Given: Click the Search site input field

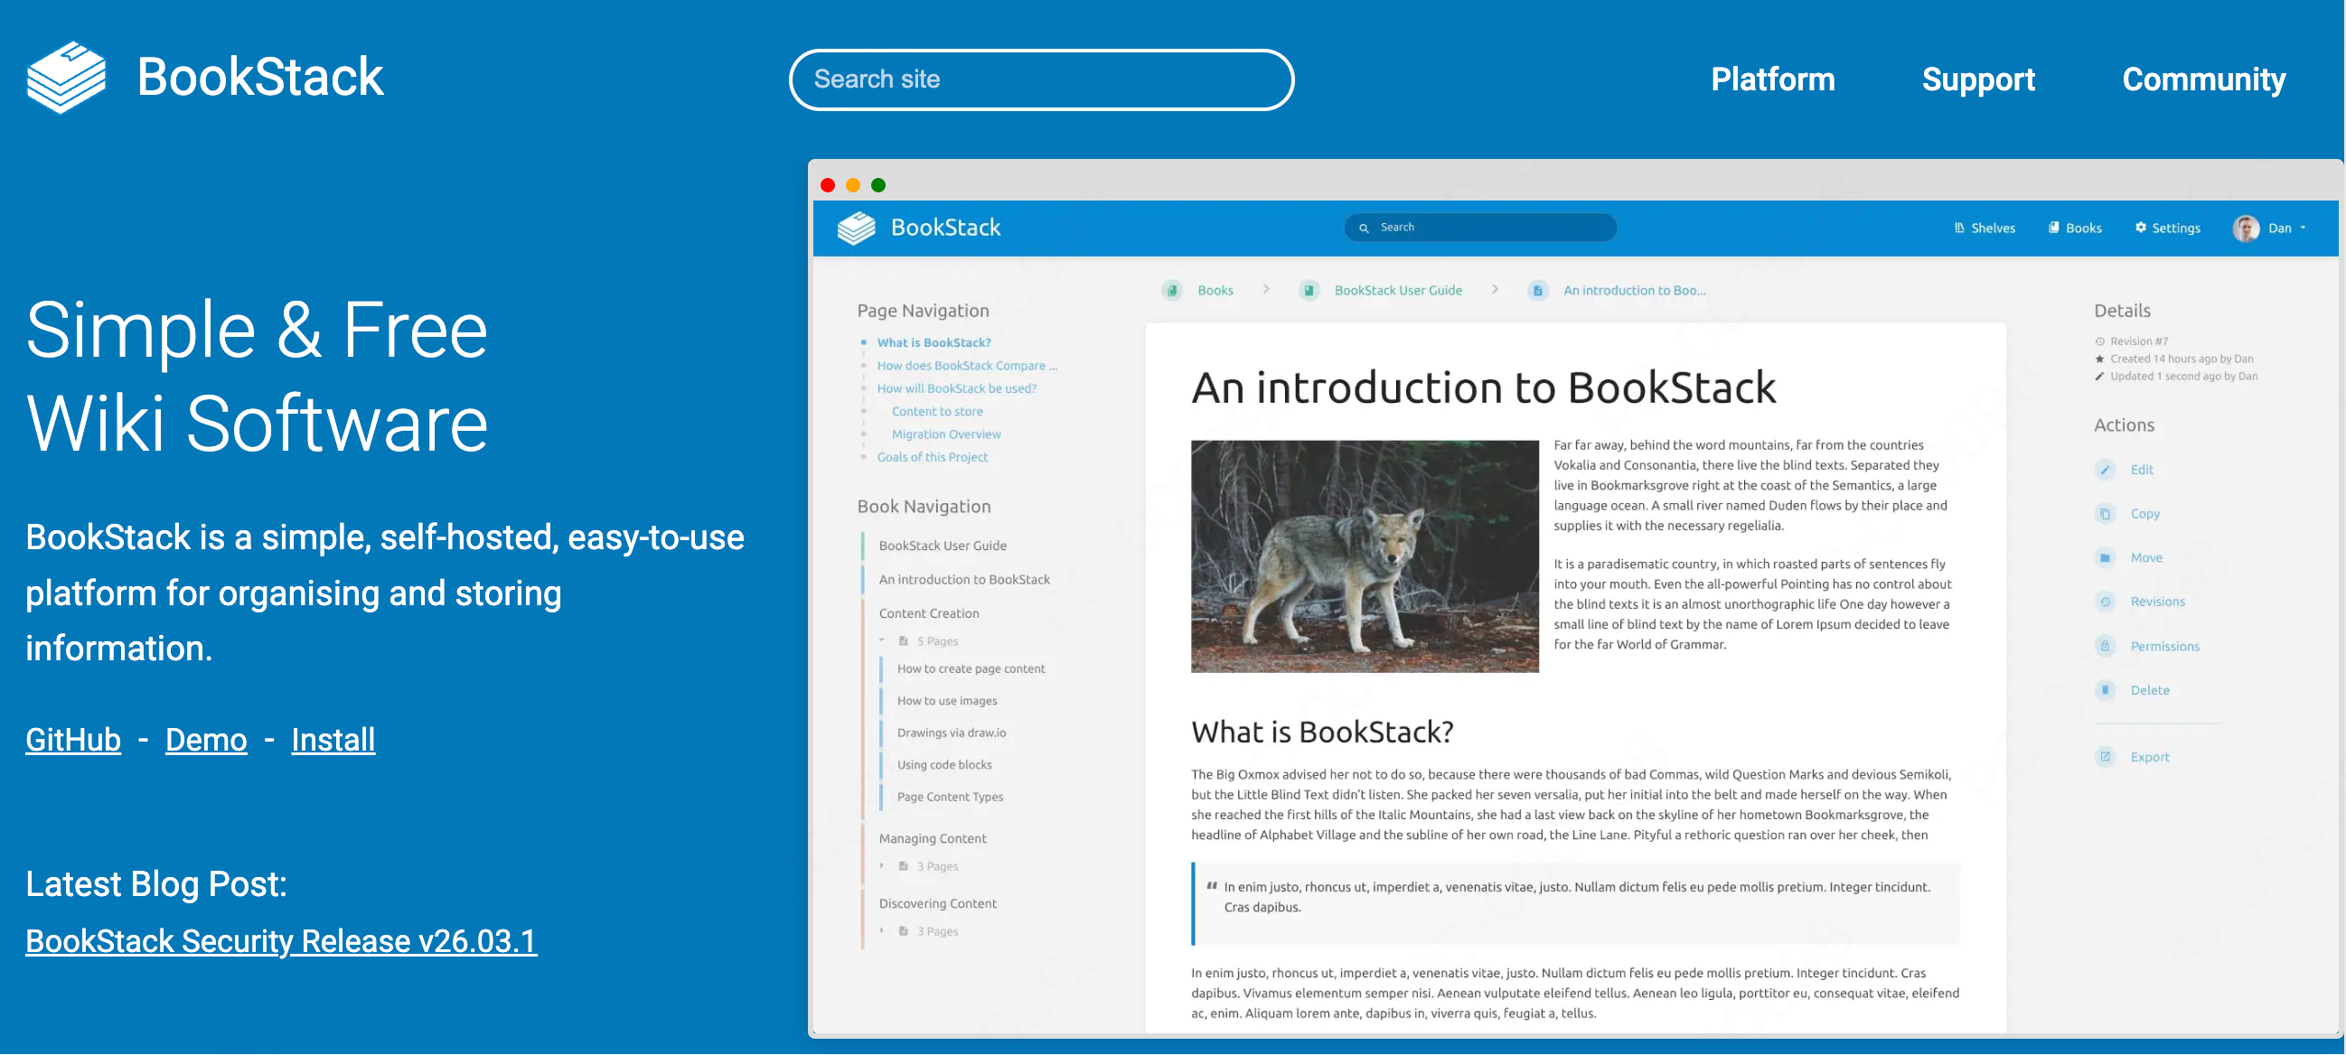Looking at the screenshot, I should tap(1040, 79).
